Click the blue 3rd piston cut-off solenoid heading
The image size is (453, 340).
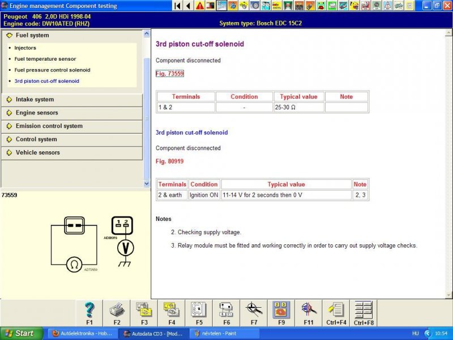(191, 133)
